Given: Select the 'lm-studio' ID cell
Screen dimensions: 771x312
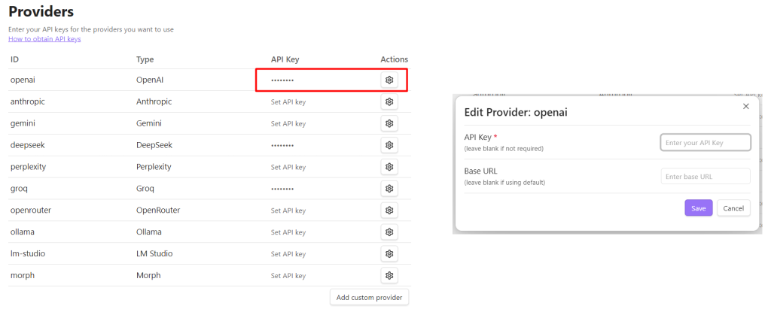Looking at the screenshot, I should 28,253.
